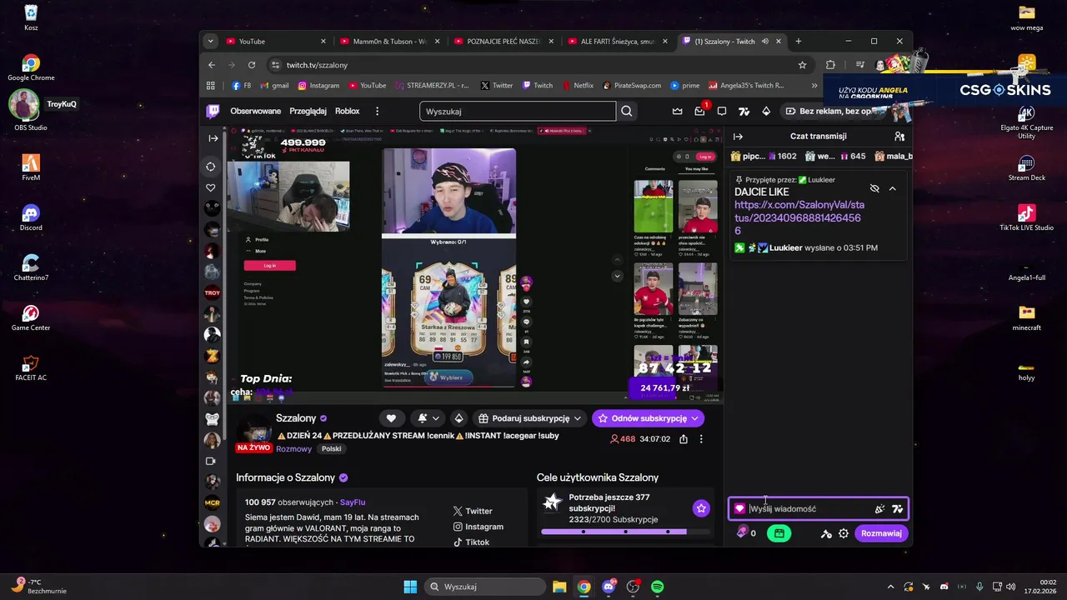Open the chat cheer Bits icon in input

(x=879, y=508)
